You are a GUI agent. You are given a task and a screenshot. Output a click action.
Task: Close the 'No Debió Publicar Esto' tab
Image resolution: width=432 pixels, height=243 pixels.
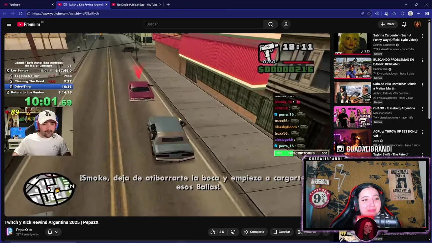(x=160, y=5)
